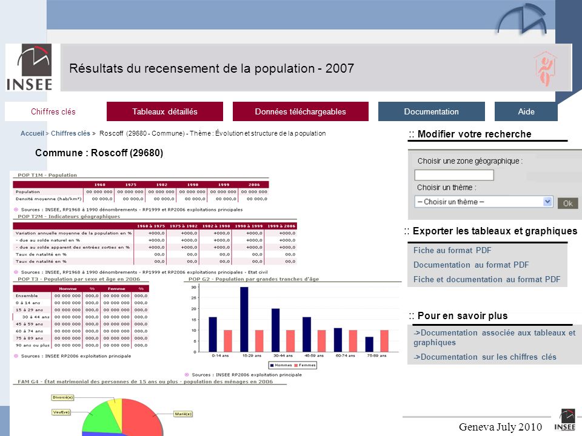Click the 90 ans ou plus row label
This screenshot has width=582, height=436.
[32, 345]
